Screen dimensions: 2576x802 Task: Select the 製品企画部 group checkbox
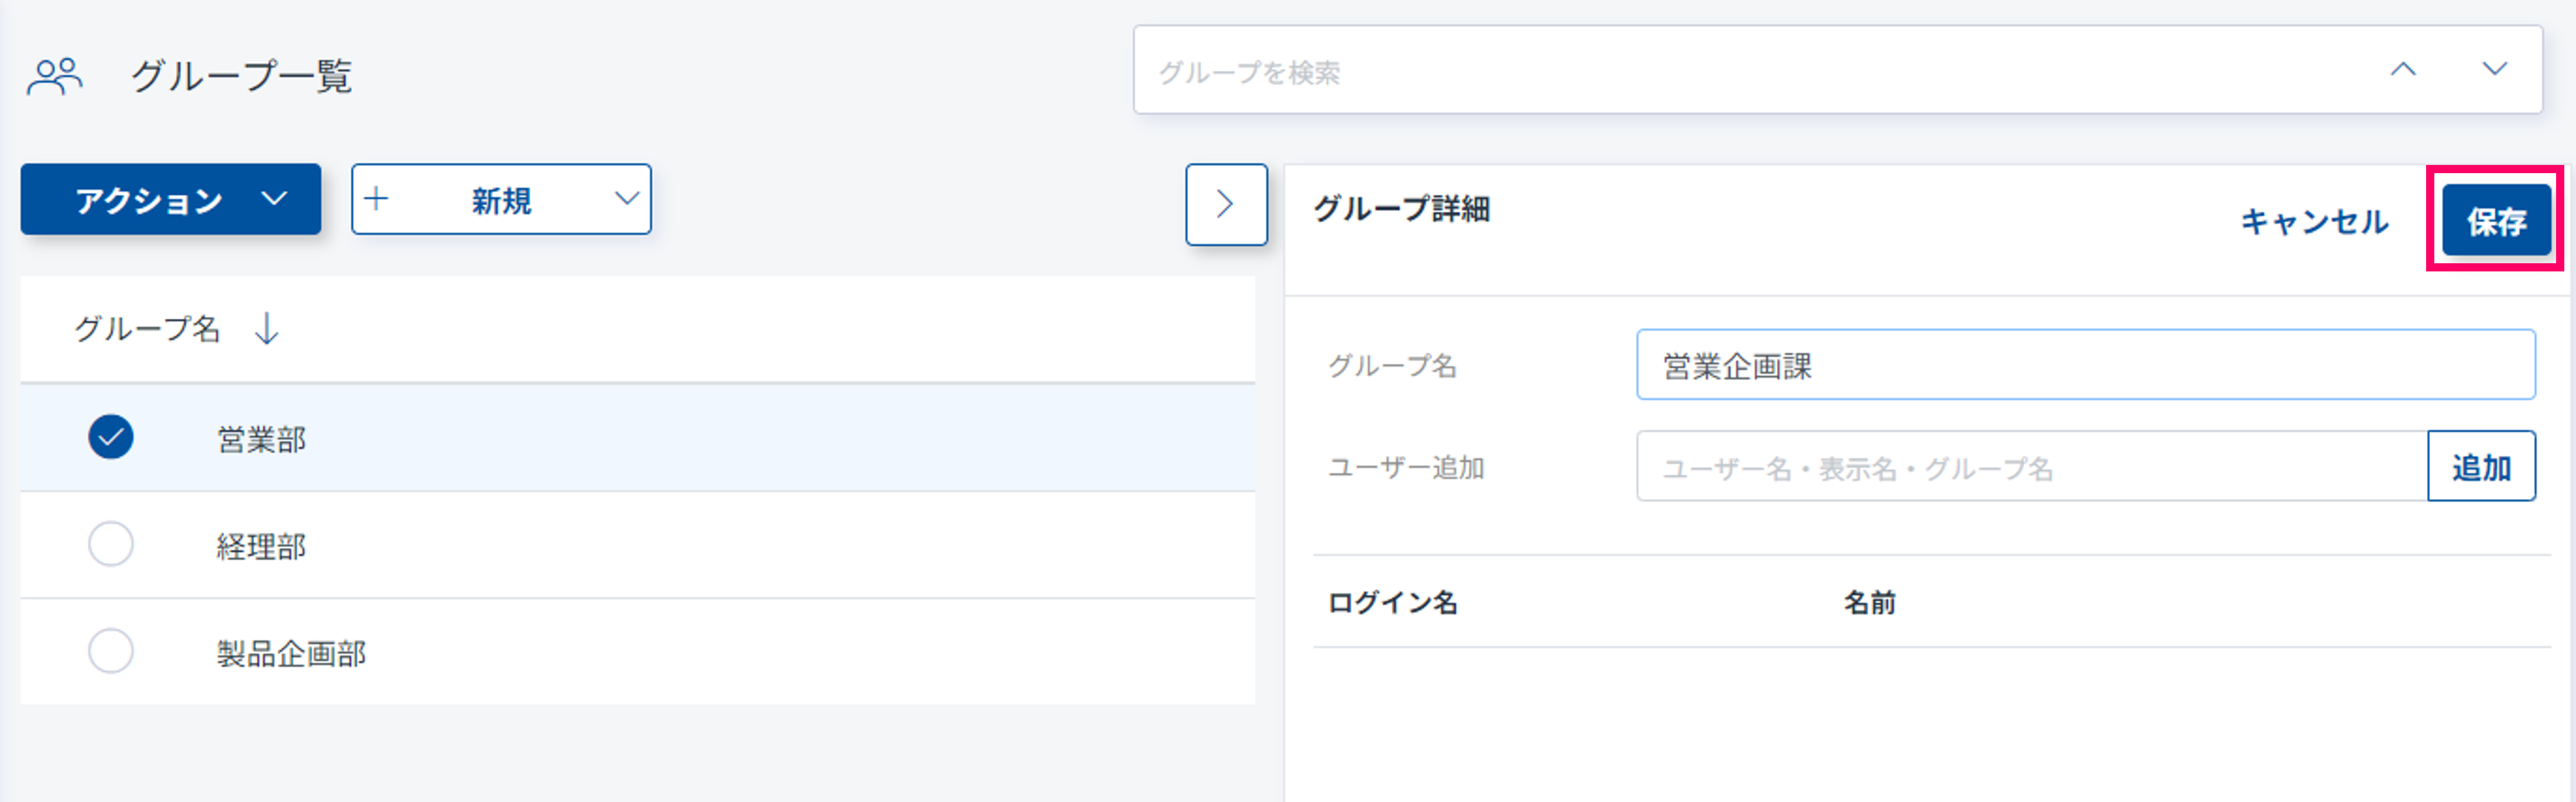tap(110, 651)
